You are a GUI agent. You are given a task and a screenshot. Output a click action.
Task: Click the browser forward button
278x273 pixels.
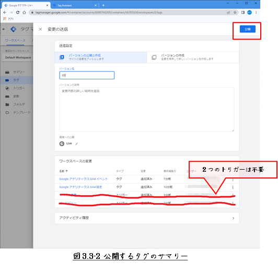tap(11, 13)
